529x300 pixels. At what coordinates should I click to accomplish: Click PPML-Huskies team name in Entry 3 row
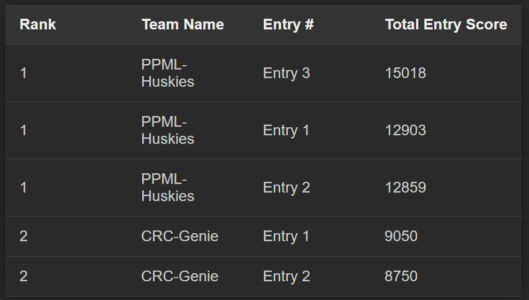tap(167, 73)
